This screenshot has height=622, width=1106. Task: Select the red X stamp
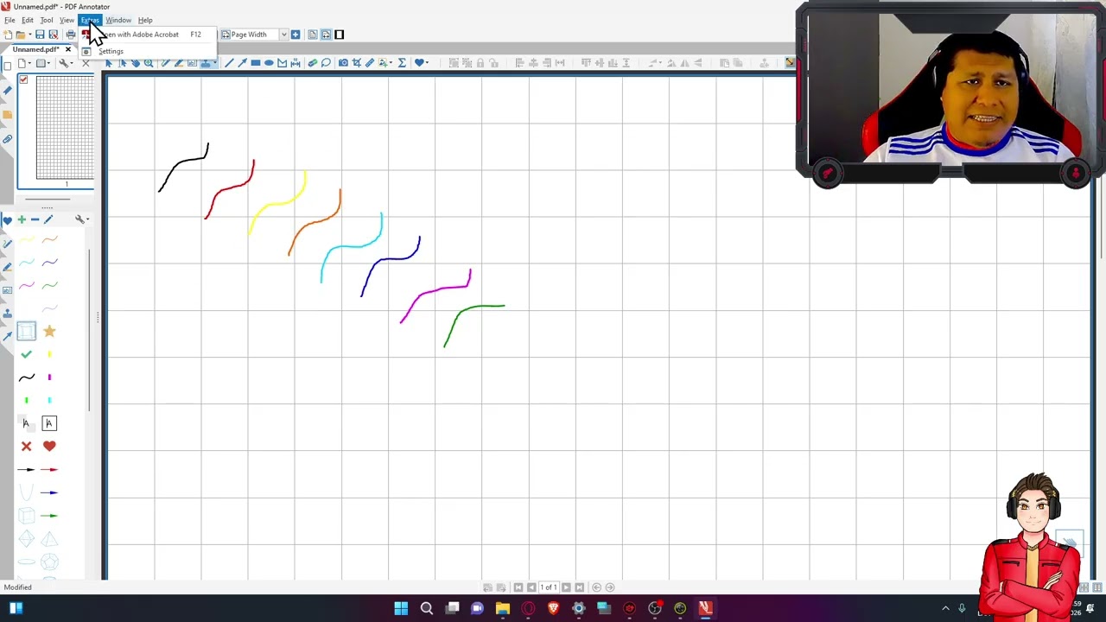26,446
